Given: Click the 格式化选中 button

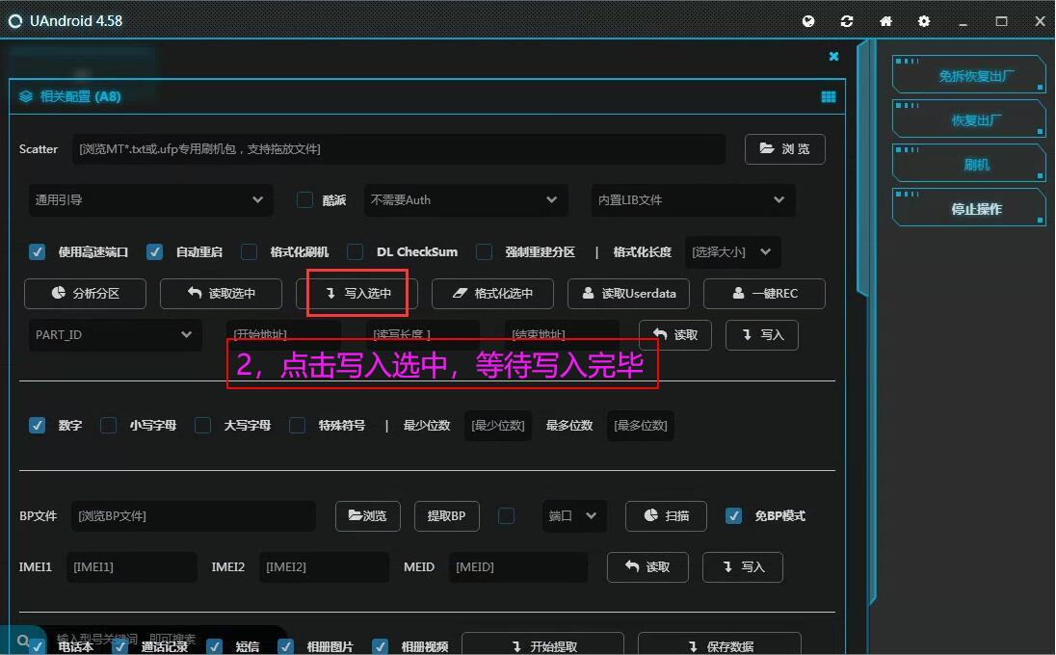Looking at the screenshot, I should (x=492, y=294).
